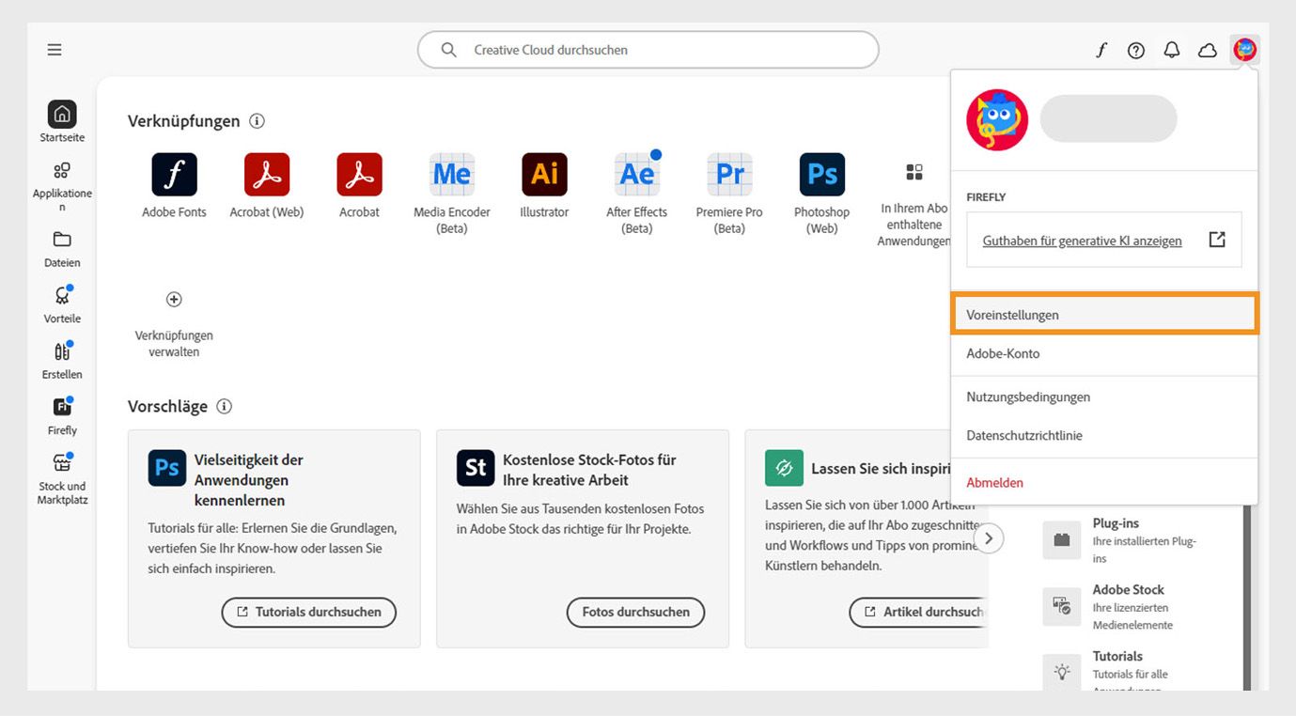Click the profile avatar in header

point(1245,50)
